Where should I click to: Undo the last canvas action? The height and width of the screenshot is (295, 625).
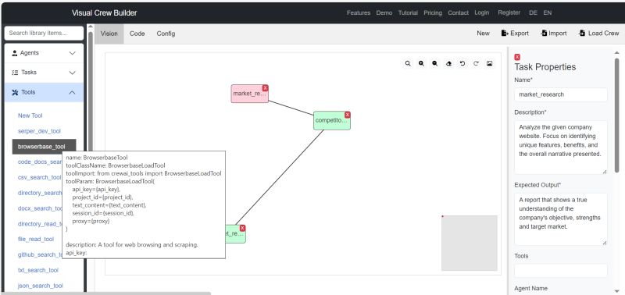pyautogui.click(x=462, y=63)
